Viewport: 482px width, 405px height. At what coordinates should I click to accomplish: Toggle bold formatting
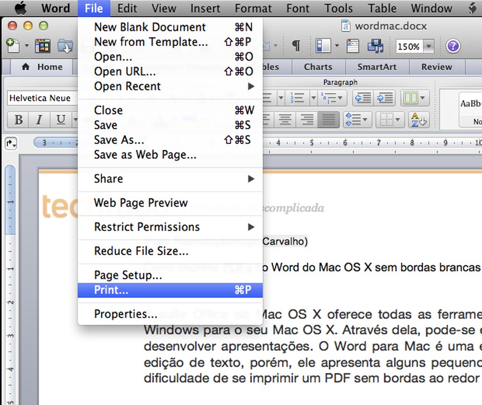(18, 119)
